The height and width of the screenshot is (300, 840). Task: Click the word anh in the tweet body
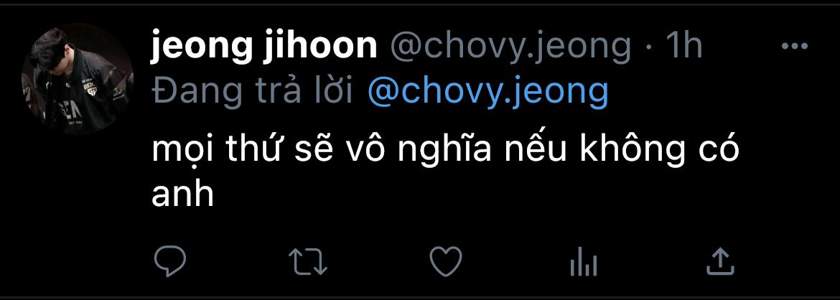[x=182, y=195]
